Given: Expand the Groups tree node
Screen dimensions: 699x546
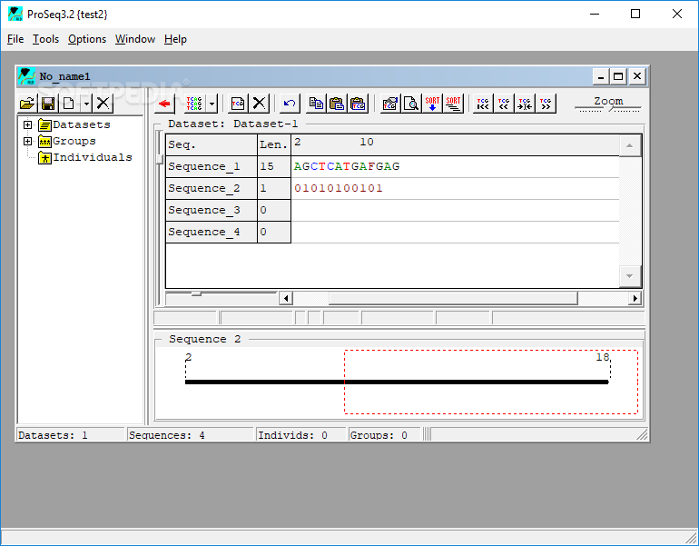Looking at the screenshot, I should point(27,142).
